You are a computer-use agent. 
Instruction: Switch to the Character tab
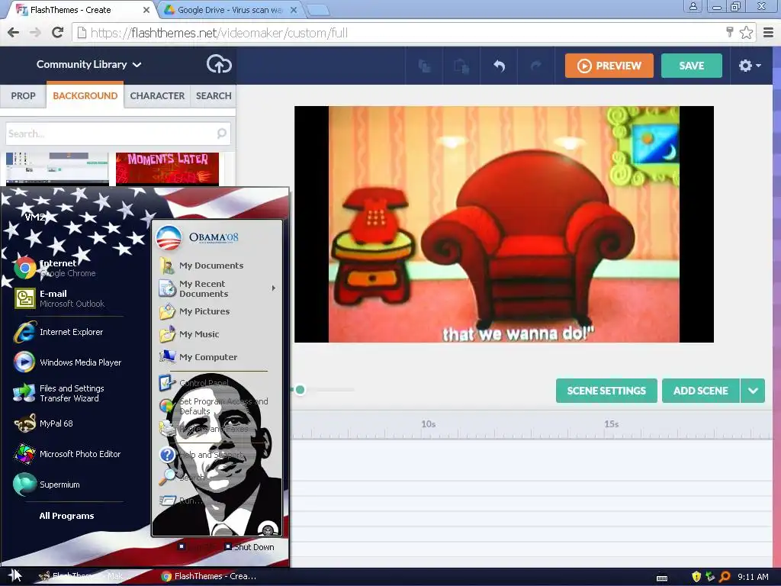point(157,95)
